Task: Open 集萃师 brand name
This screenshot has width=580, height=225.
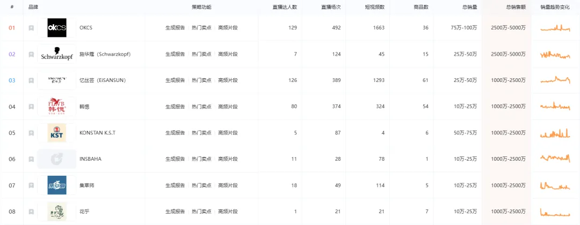Action: point(87,185)
